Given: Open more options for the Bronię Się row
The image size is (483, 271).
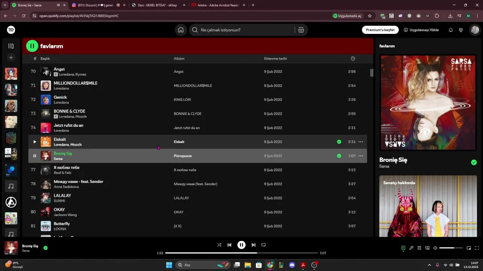Looking at the screenshot, I should [361, 156].
